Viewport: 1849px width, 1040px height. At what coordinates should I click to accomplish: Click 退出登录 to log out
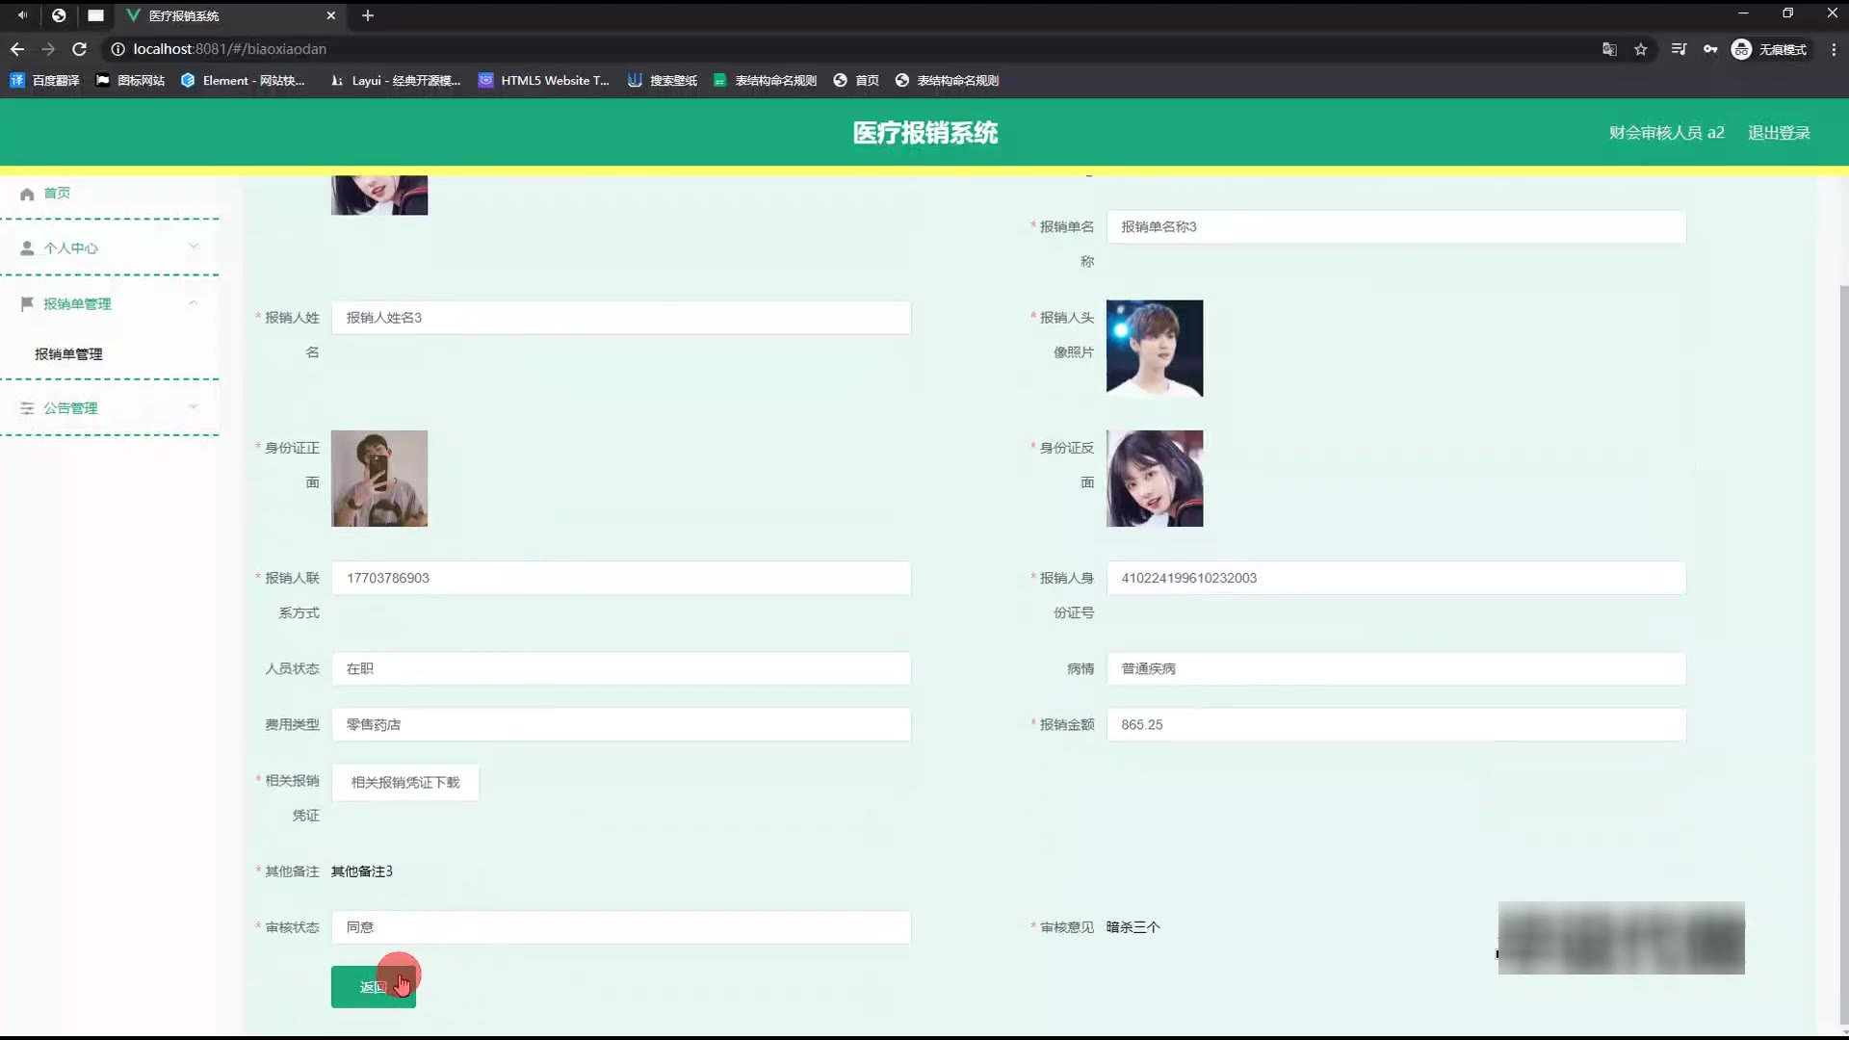[x=1779, y=133]
